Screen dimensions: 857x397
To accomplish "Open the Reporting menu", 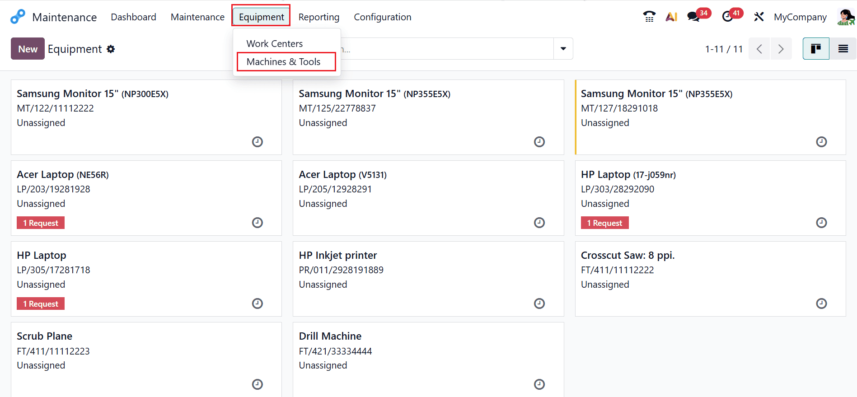I will (318, 17).
